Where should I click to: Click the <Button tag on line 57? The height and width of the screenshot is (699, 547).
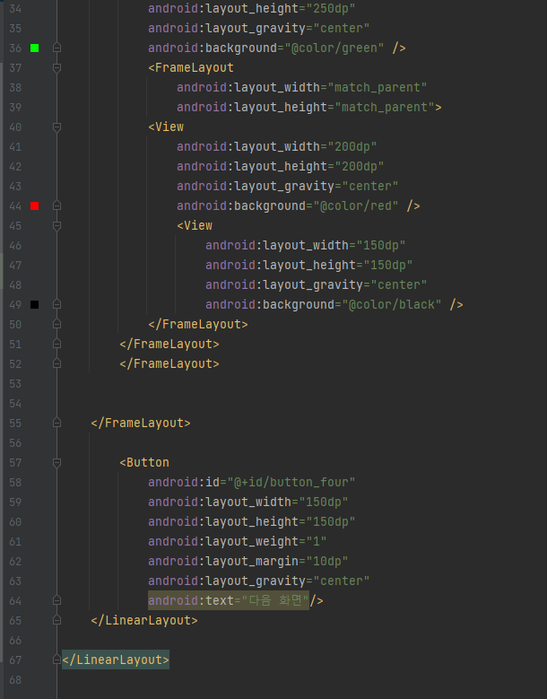pyautogui.click(x=144, y=463)
